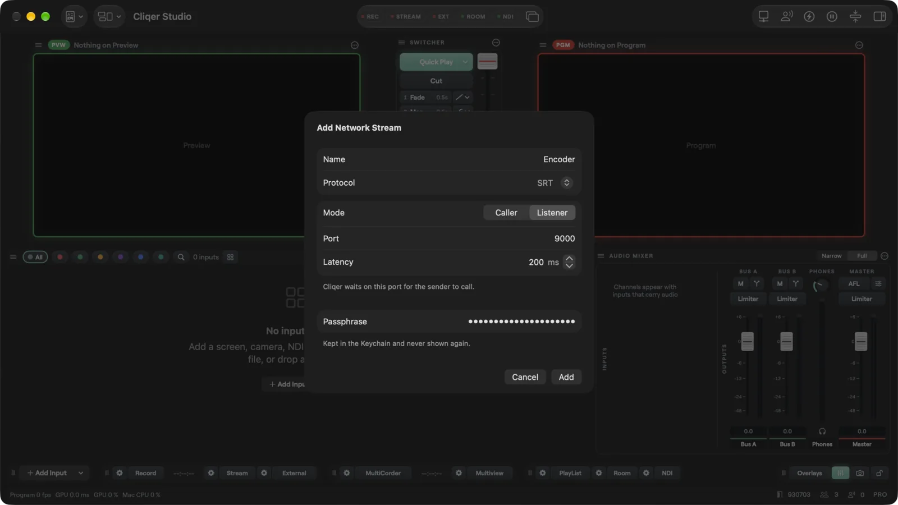The image size is (898, 505).
Task: Open the document menu dropdown in title bar
Action: tap(74, 16)
